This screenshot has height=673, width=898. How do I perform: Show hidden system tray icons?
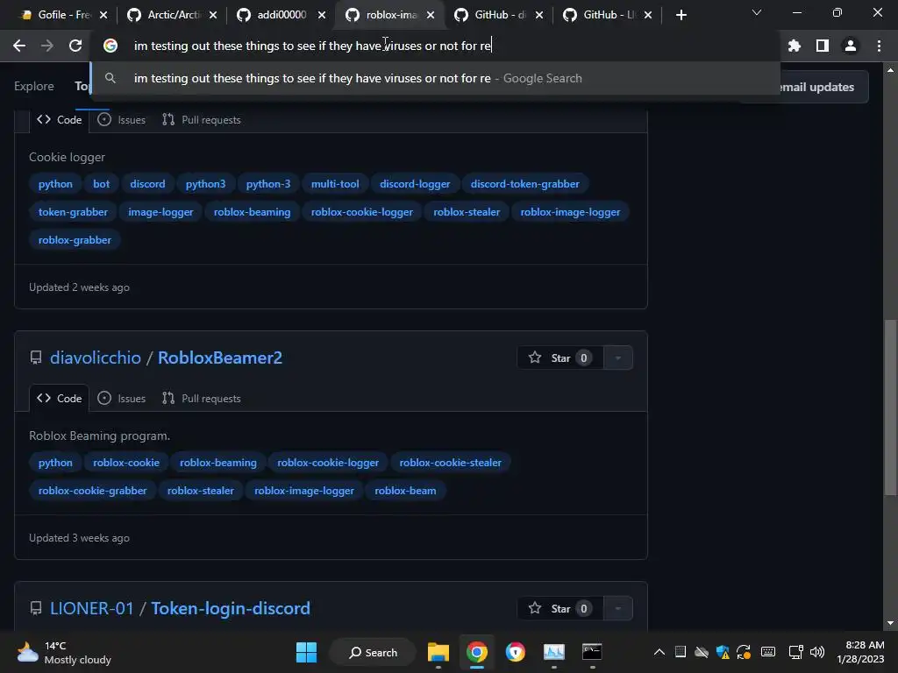click(x=659, y=652)
